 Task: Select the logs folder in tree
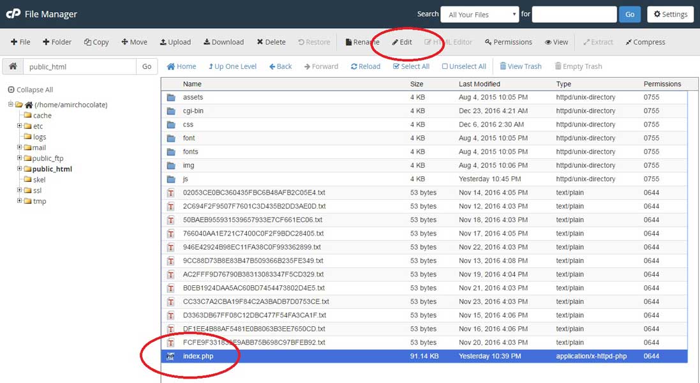point(40,137)
